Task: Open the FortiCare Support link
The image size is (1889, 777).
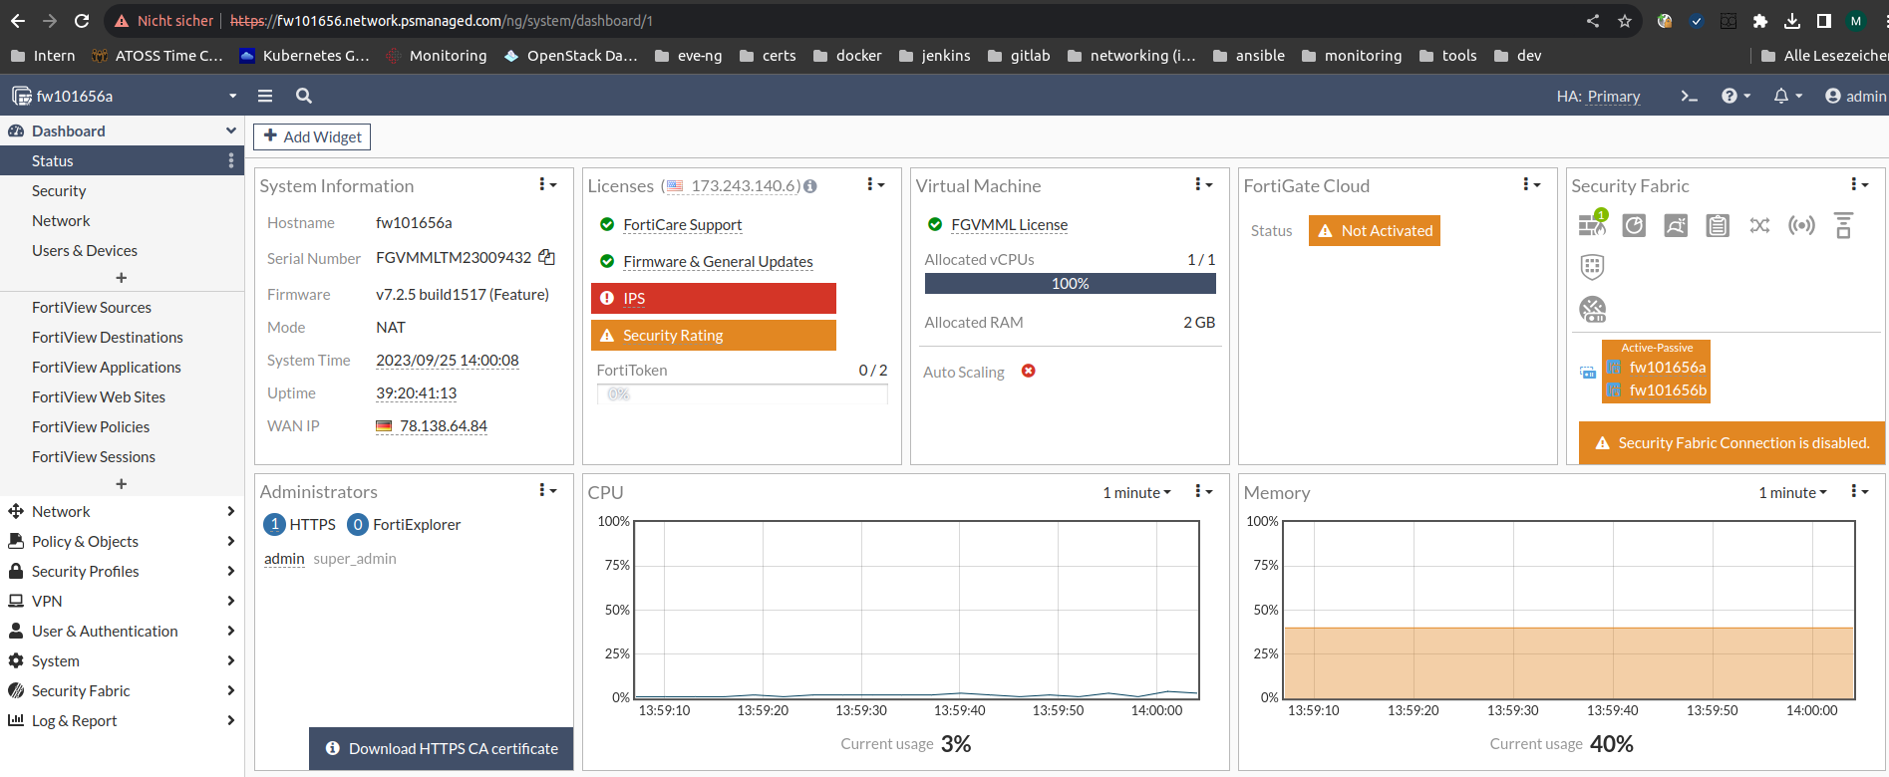Action: point(682,225)
